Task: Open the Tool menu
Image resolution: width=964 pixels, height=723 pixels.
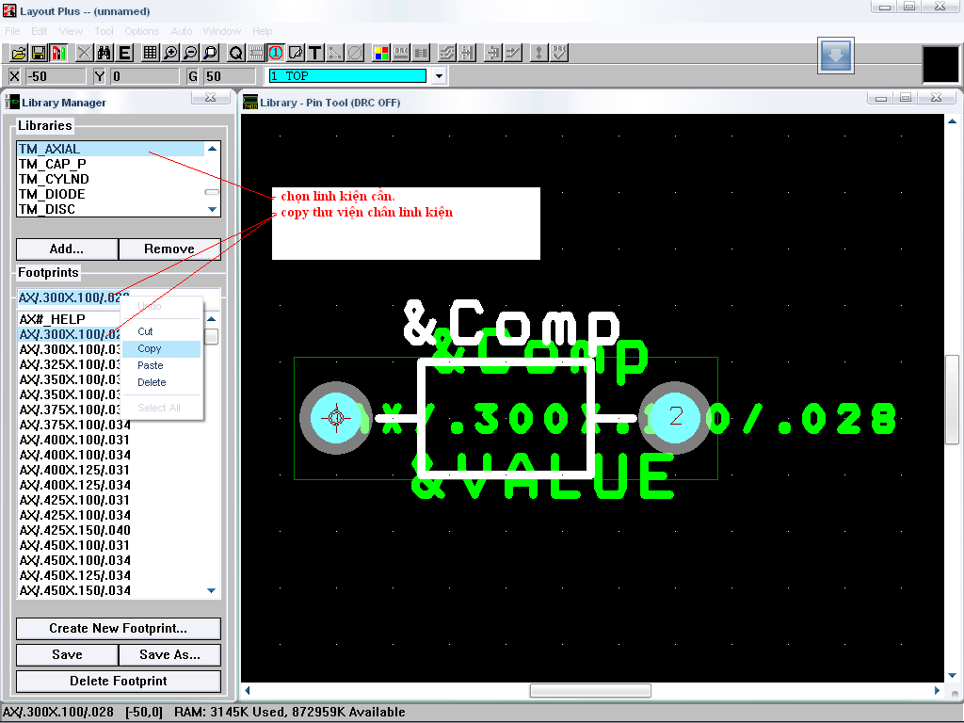Action: [x=104, y=31]
